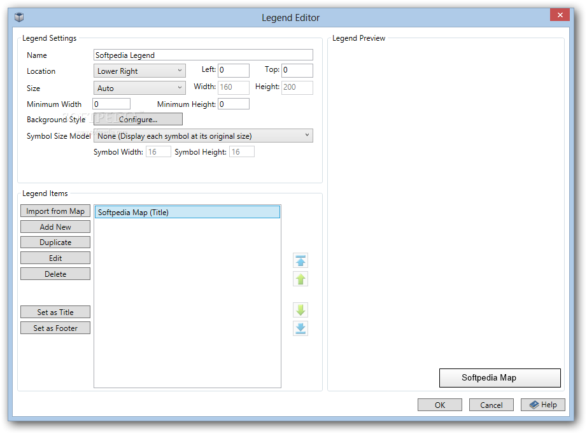Open the Location dropdown showing Lower Right

coord(139,71)
